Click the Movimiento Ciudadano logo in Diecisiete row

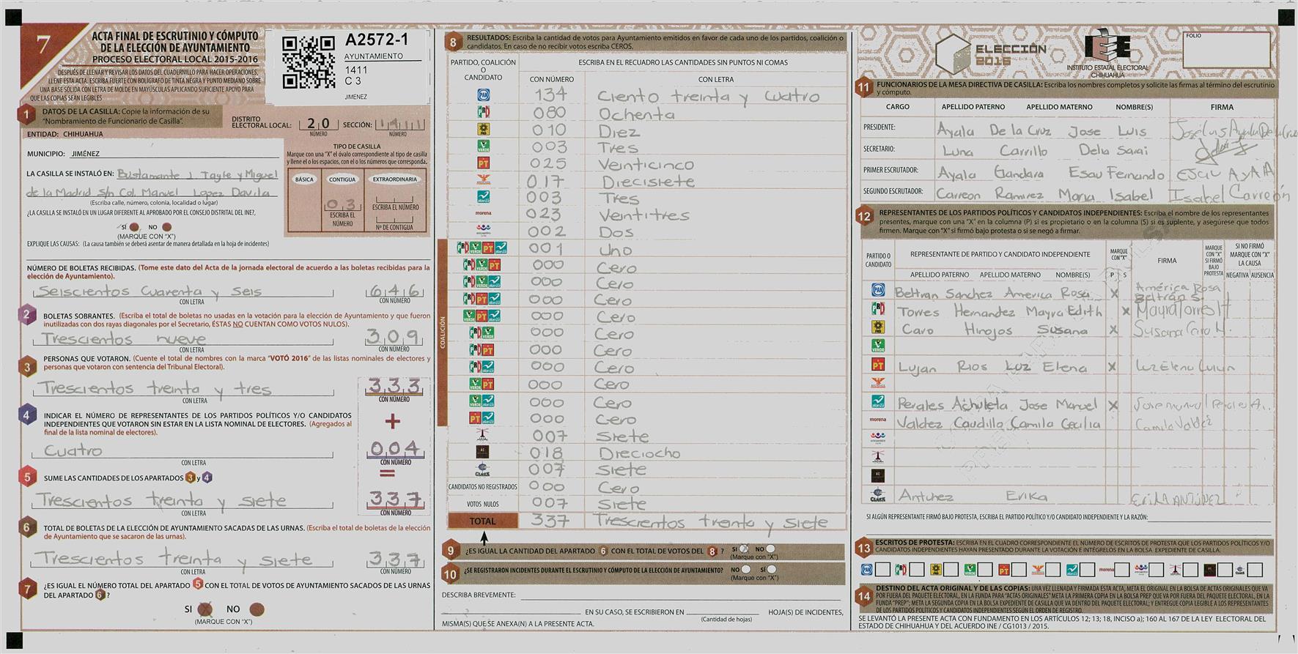[483, 180]
